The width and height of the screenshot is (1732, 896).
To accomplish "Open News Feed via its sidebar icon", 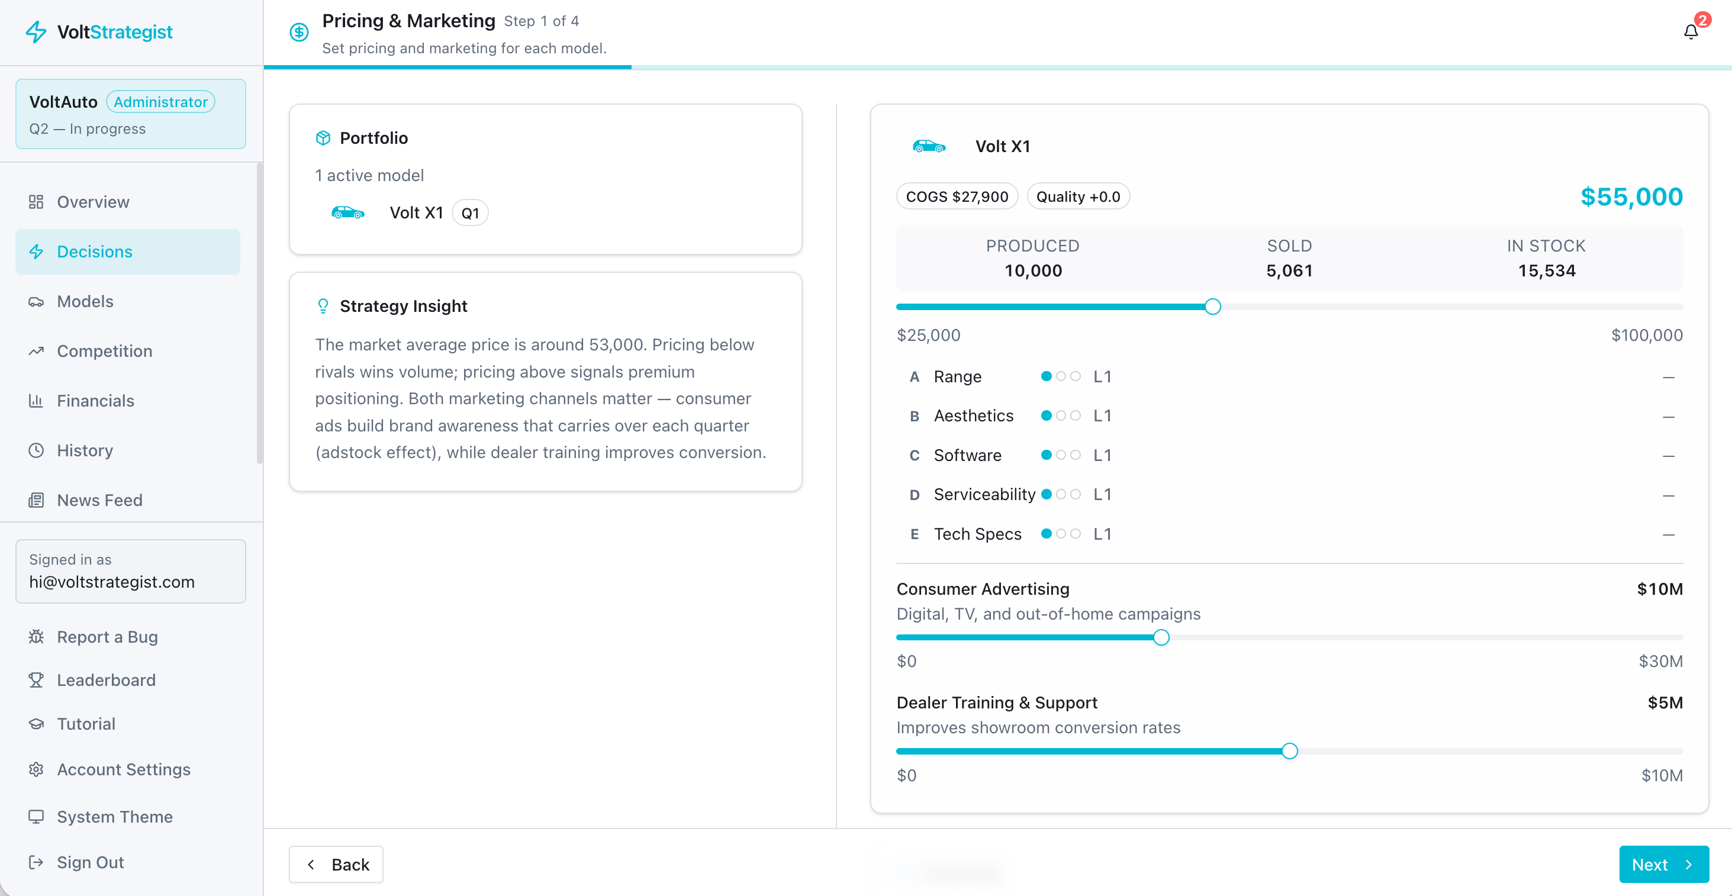I will [x=36, y=499].
